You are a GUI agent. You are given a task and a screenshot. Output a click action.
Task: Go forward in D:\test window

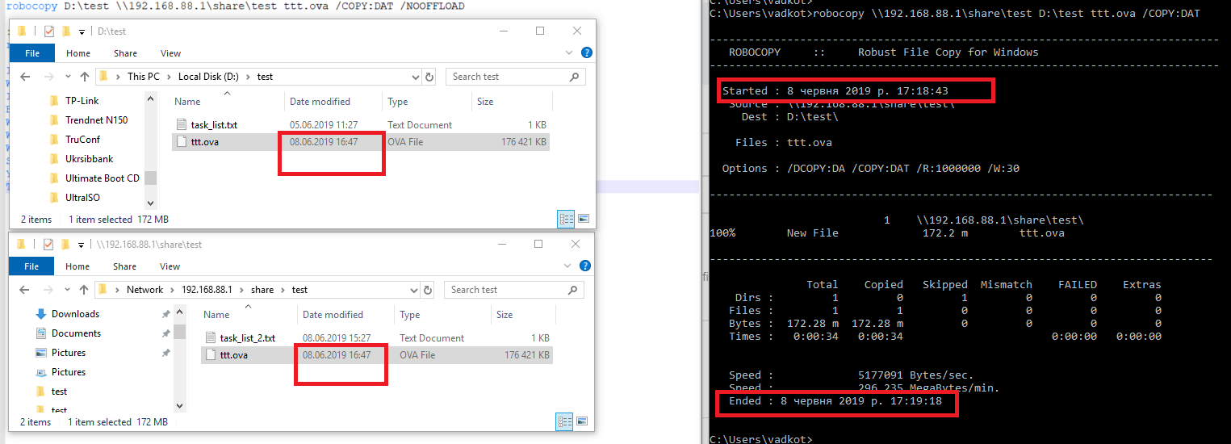48,77
